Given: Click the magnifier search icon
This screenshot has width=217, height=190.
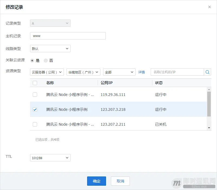Looking at the screenshot, I should point(207,72).
